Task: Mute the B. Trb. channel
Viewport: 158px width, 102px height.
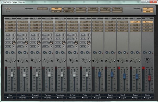Action: [75, 52]
